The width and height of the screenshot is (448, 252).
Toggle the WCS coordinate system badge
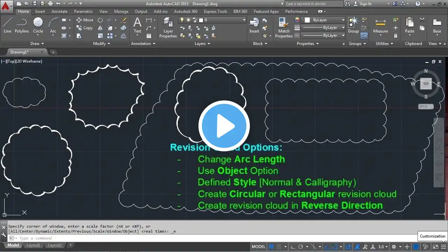point(426,106)
